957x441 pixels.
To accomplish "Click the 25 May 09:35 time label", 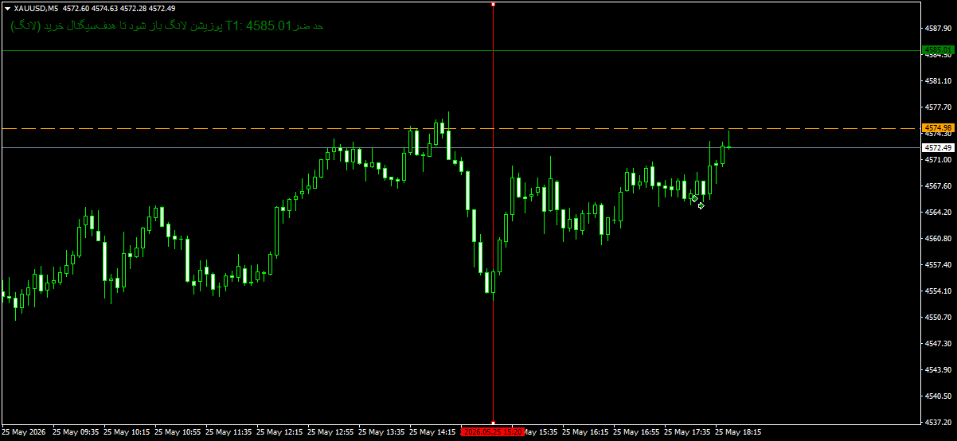I will click(76, 432).
